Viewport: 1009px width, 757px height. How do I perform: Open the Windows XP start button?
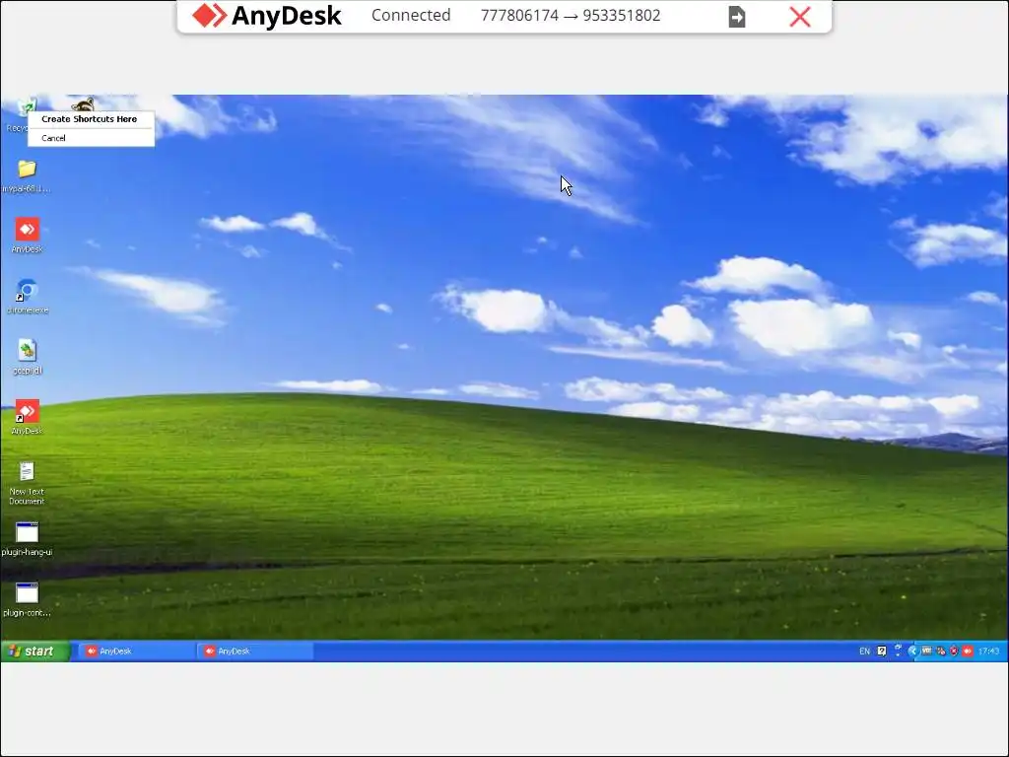(34, 651)
